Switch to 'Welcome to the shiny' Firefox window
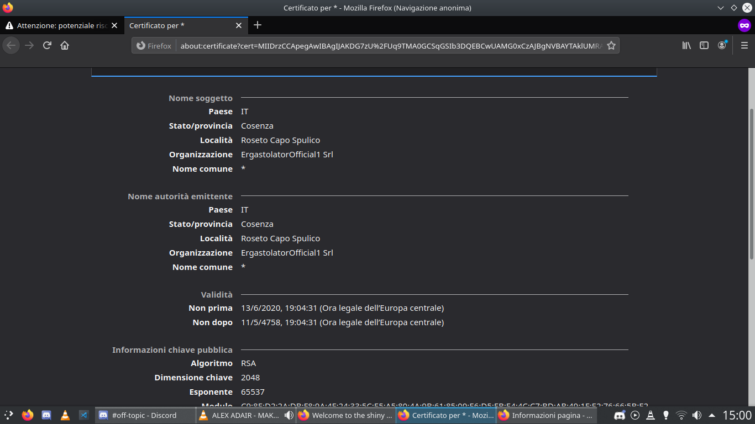The image size is (755, 424). click(x=345, y=415)
